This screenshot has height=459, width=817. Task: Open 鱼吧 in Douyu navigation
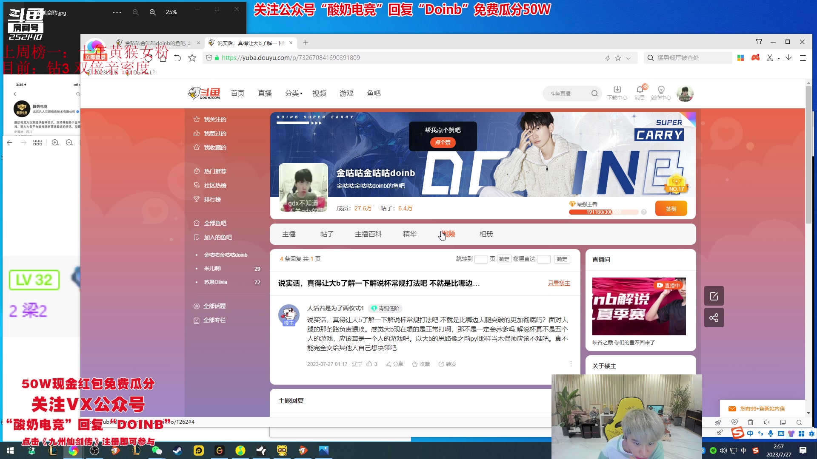pyautogui.click(x=374, y=93)
